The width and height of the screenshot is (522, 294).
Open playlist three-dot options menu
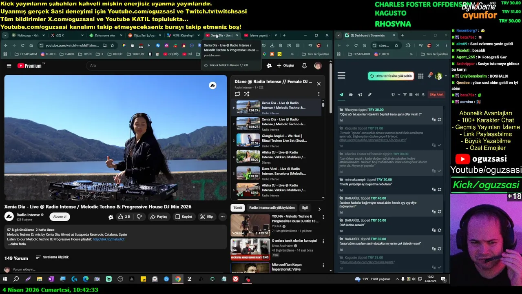pyautogui.click(x=319, y=94)
